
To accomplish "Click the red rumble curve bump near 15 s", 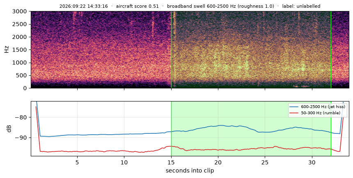I will click(171, 146).
